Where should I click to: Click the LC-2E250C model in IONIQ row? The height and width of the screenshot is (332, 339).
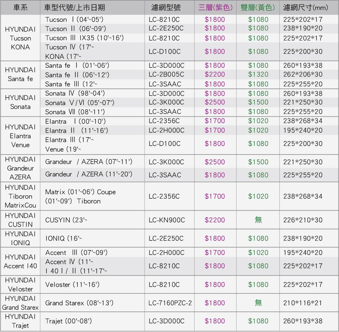166,238
